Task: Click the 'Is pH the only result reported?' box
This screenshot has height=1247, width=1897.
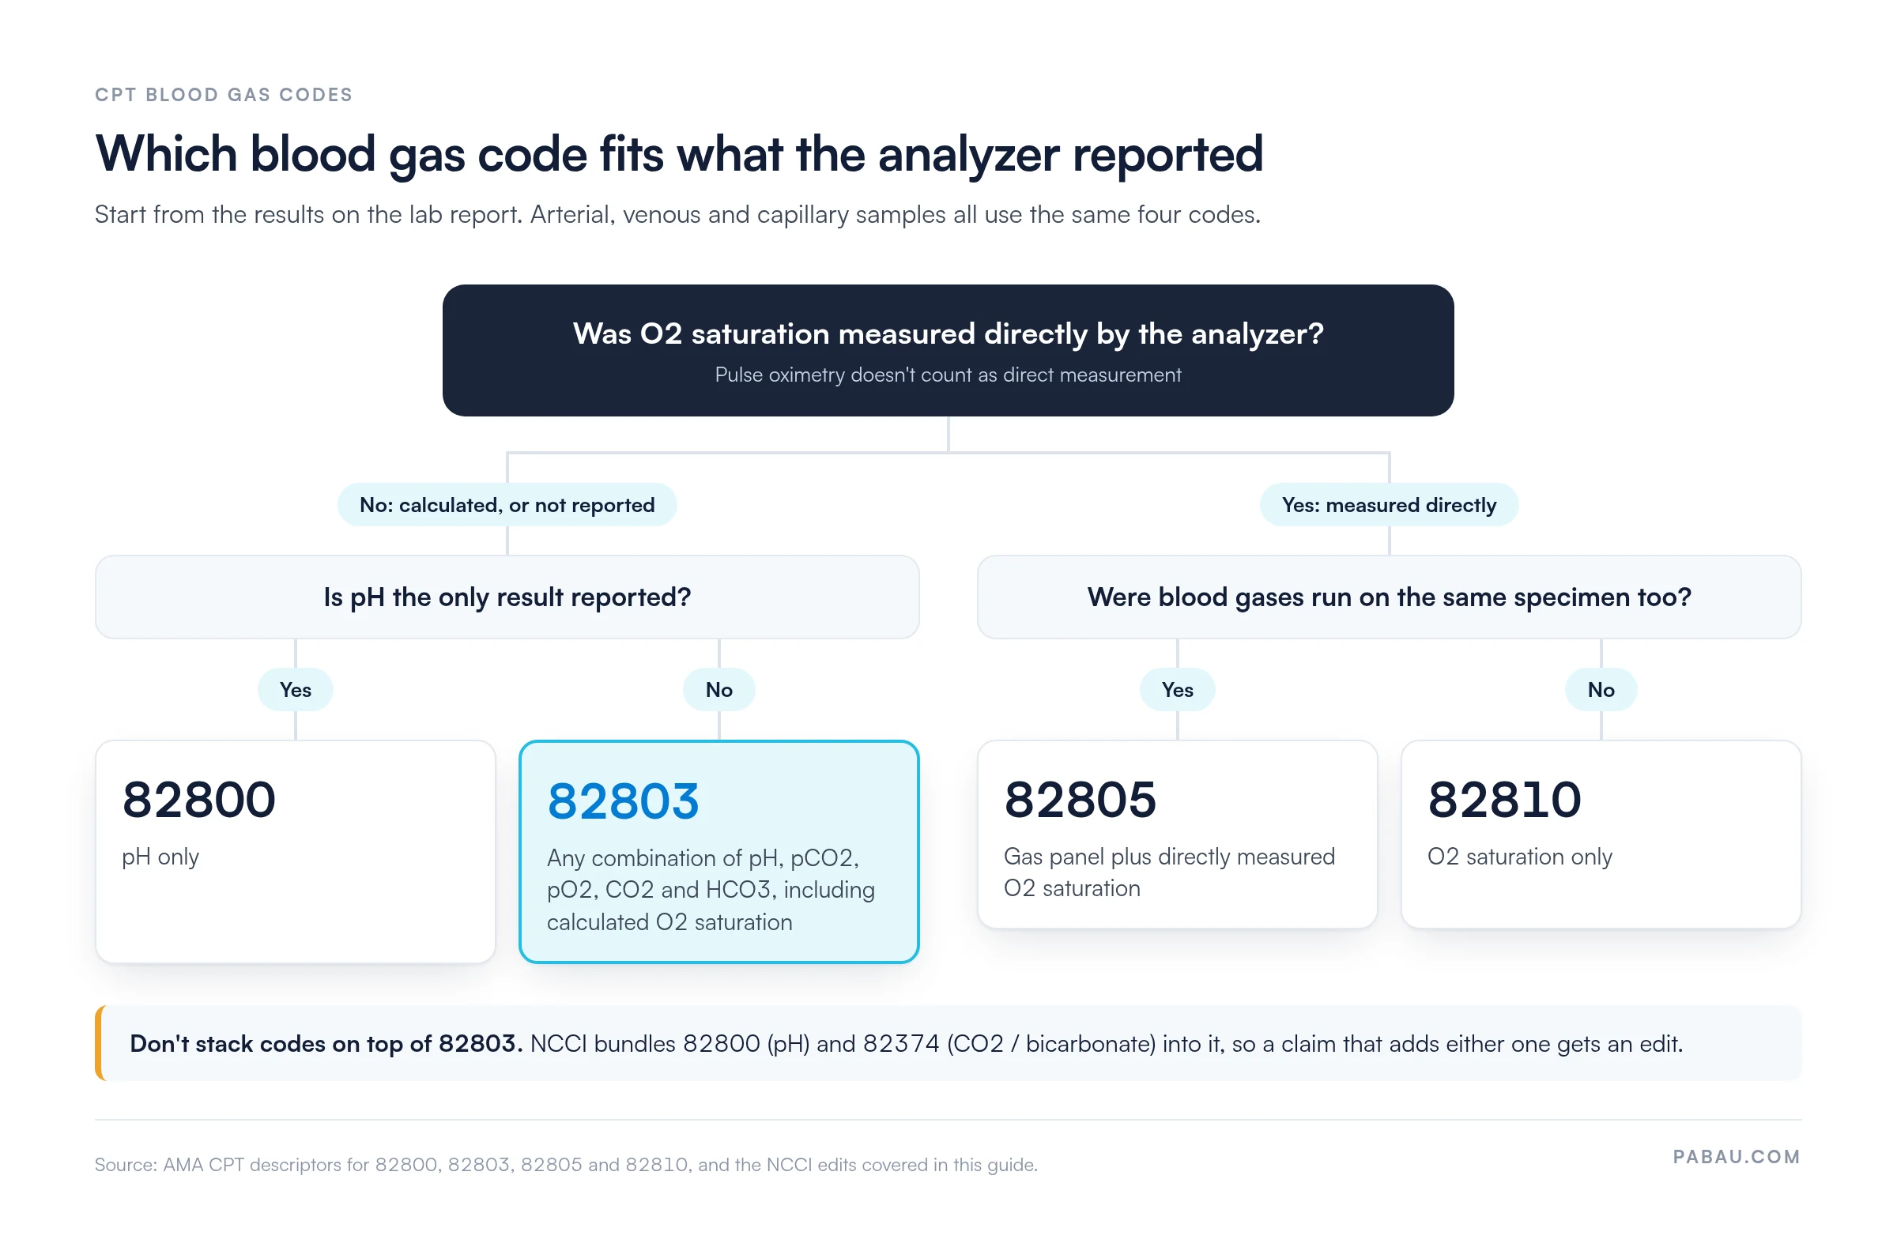Action: point(507,597)
